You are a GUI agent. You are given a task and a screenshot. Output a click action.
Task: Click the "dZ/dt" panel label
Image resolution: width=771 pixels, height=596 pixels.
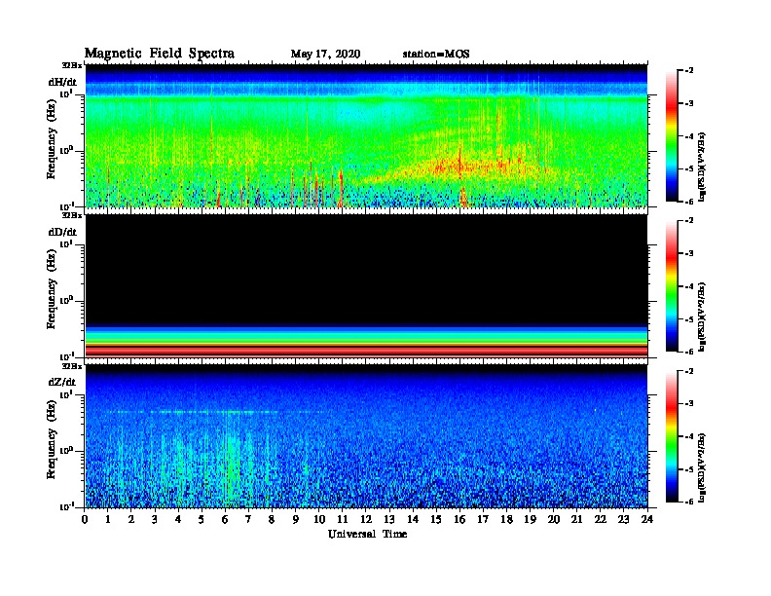pyautogui.click(x=62, y=382)
